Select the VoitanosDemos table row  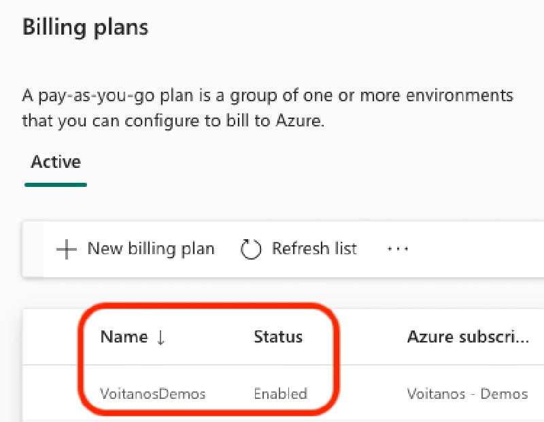(x=272, y=393)
